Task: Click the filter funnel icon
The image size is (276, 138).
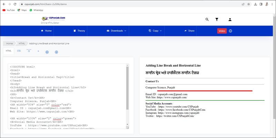Action: tap(217, 20)
